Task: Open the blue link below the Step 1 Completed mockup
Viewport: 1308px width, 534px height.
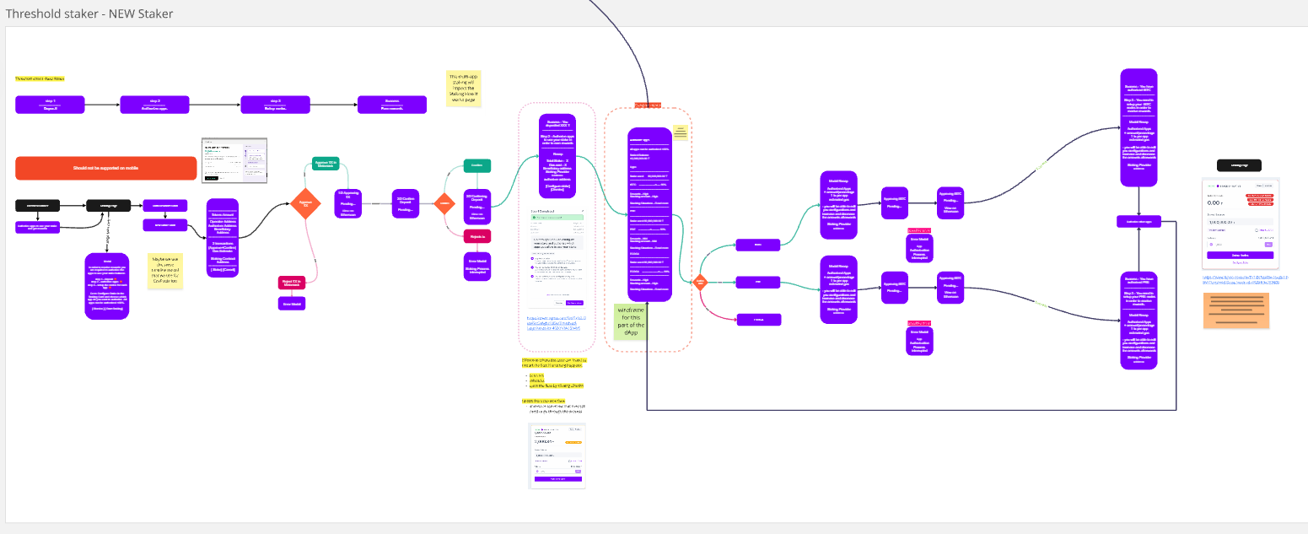Action: pyautogui.click(x=557, y=323)
